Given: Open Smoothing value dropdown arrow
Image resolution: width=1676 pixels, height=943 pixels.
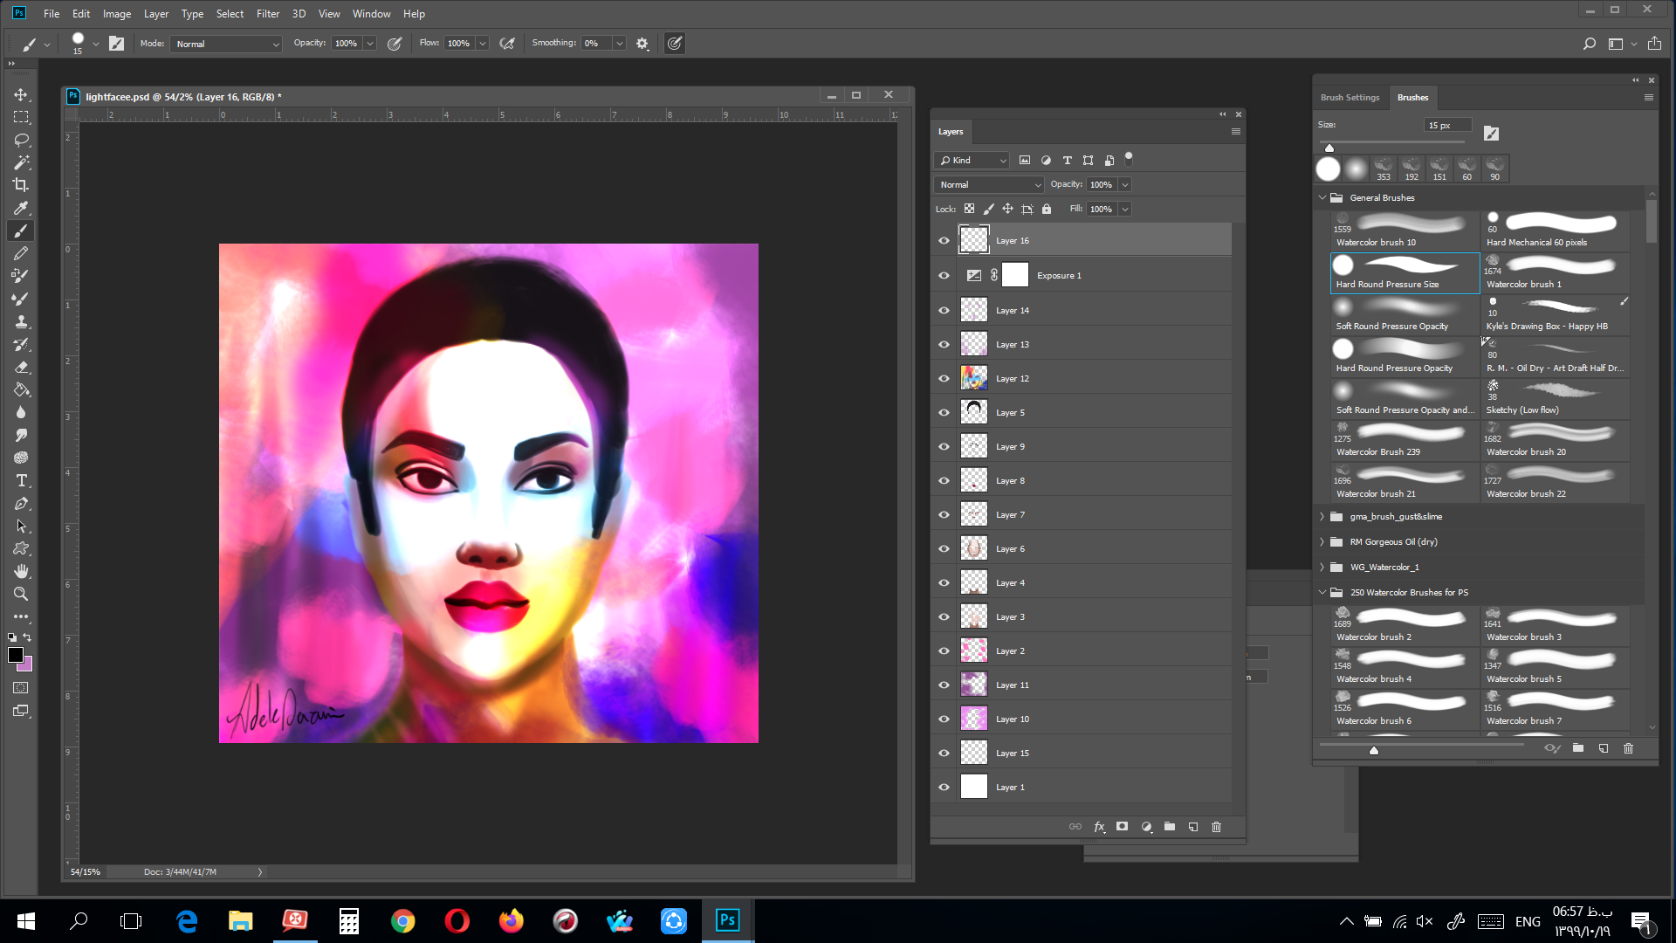Looking at the screenshot, I should pyautogui.click(x=619, y=44).
